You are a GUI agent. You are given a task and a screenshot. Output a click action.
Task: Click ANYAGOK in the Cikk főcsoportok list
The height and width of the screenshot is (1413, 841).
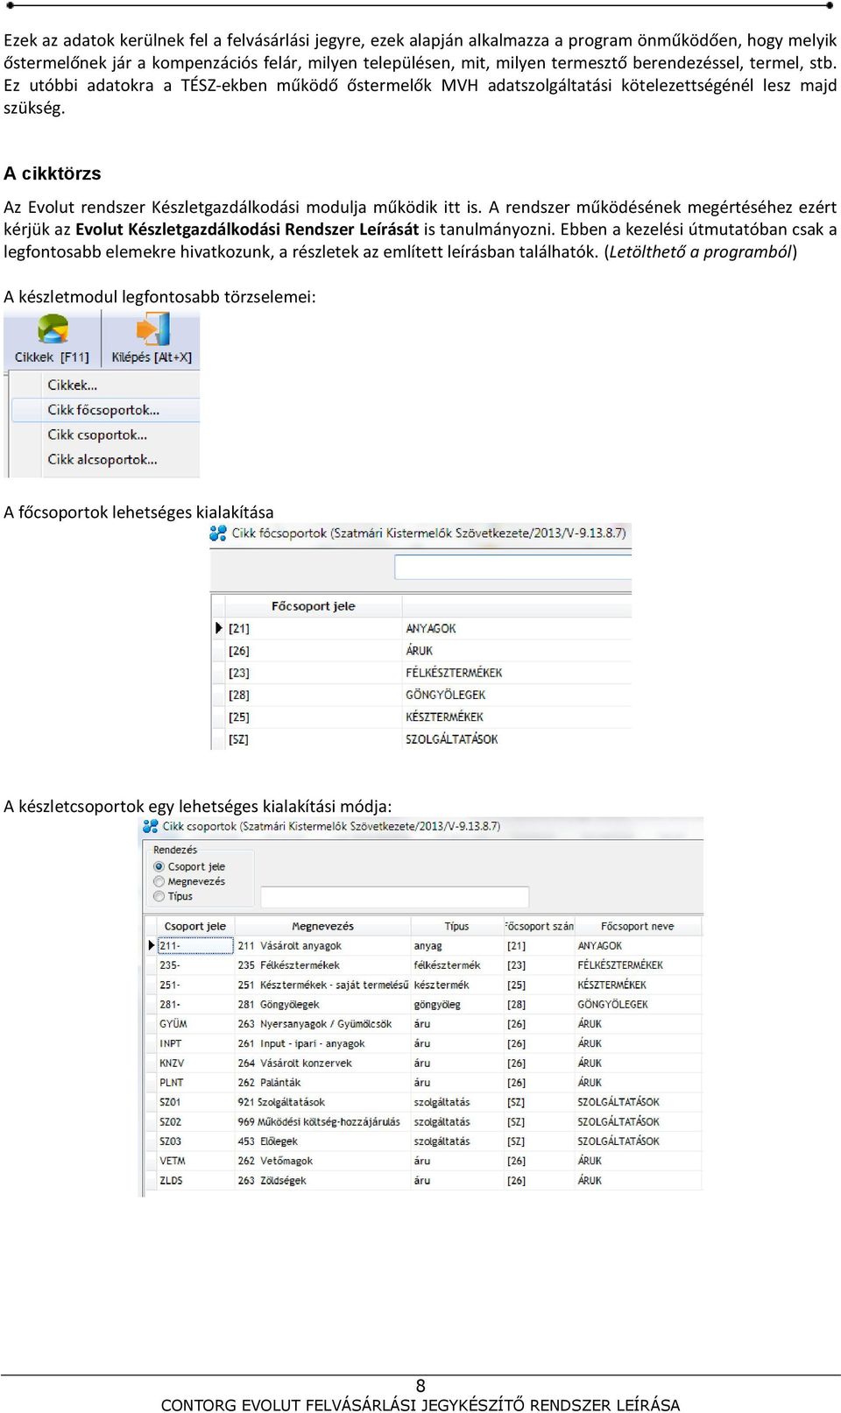click(431, 628)
